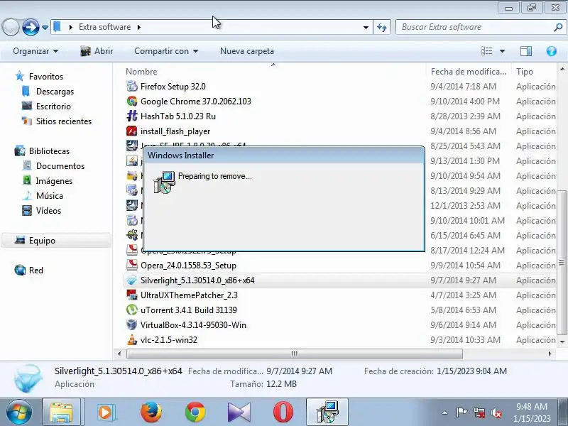Select Opera_24.0.1558.53_Setup file icon

pos(132,265)
